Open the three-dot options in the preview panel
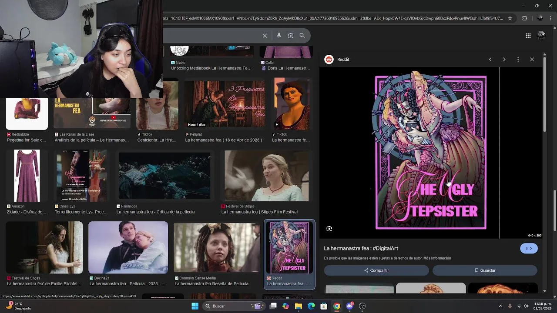 point(518,60)
